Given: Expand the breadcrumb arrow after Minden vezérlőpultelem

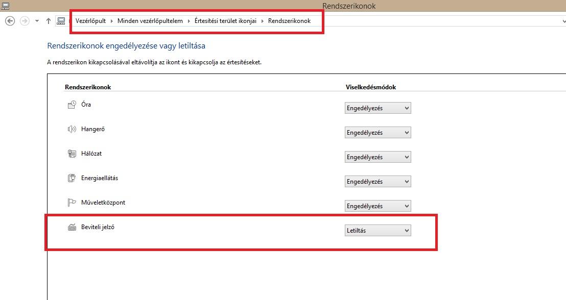Looking at the screenshot, I should click(188, 21).
